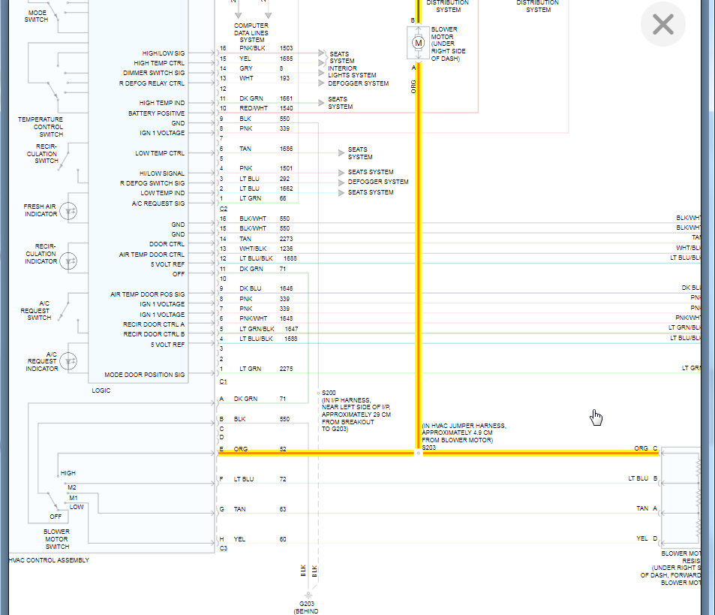Click the M2 position of blower switch

coord(72,487)
